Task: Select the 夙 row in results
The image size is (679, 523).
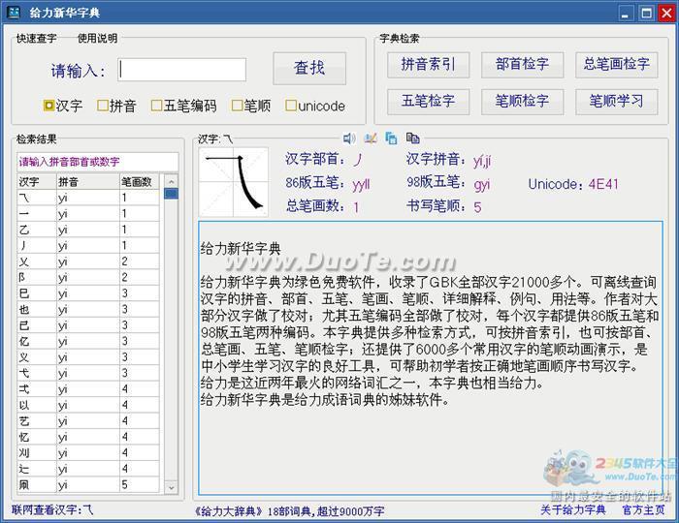Action: click(x=88, y=485)
